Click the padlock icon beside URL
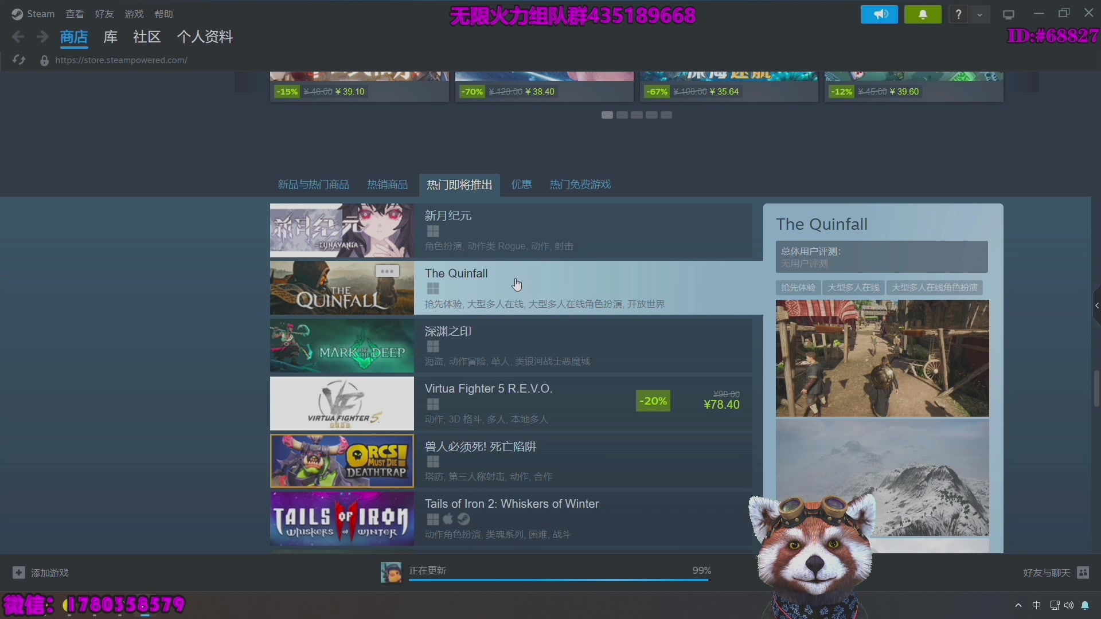This screenshot has height=619, width=1101. (x=44, y=60)
